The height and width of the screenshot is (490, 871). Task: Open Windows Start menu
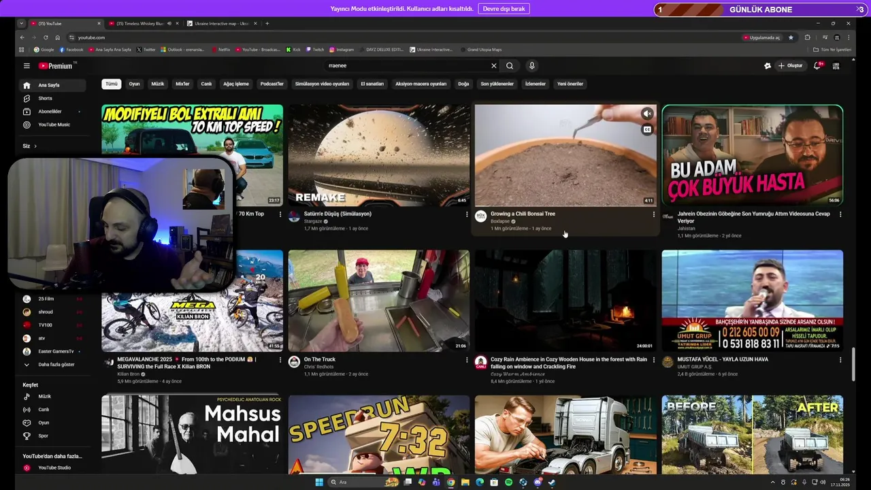coord(319,483)
